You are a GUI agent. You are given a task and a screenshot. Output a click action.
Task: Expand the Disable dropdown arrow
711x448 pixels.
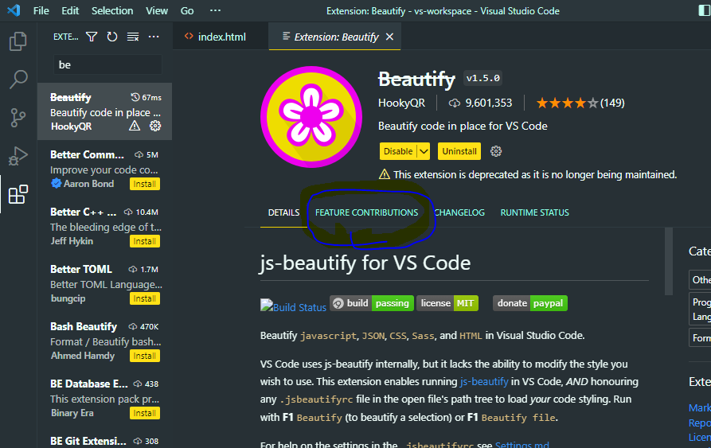(424, 151)
